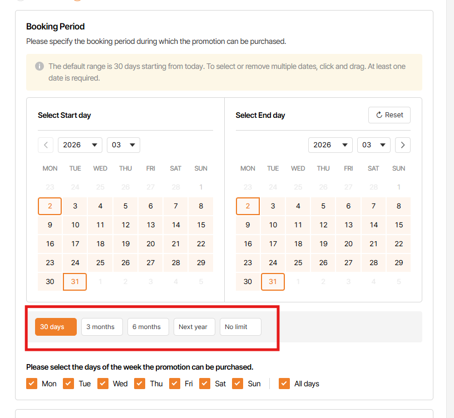Select the 6 months preset
The width and height of the screenshot is (454, 418).
148,327
